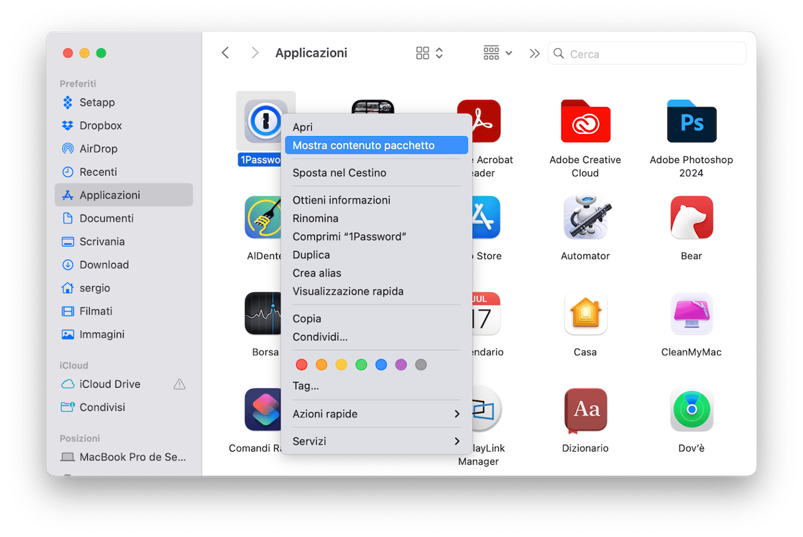
Task: Apply the green tag color
Action: click(x=361, y=365)
